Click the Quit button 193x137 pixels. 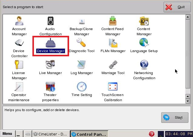point(177,7)
